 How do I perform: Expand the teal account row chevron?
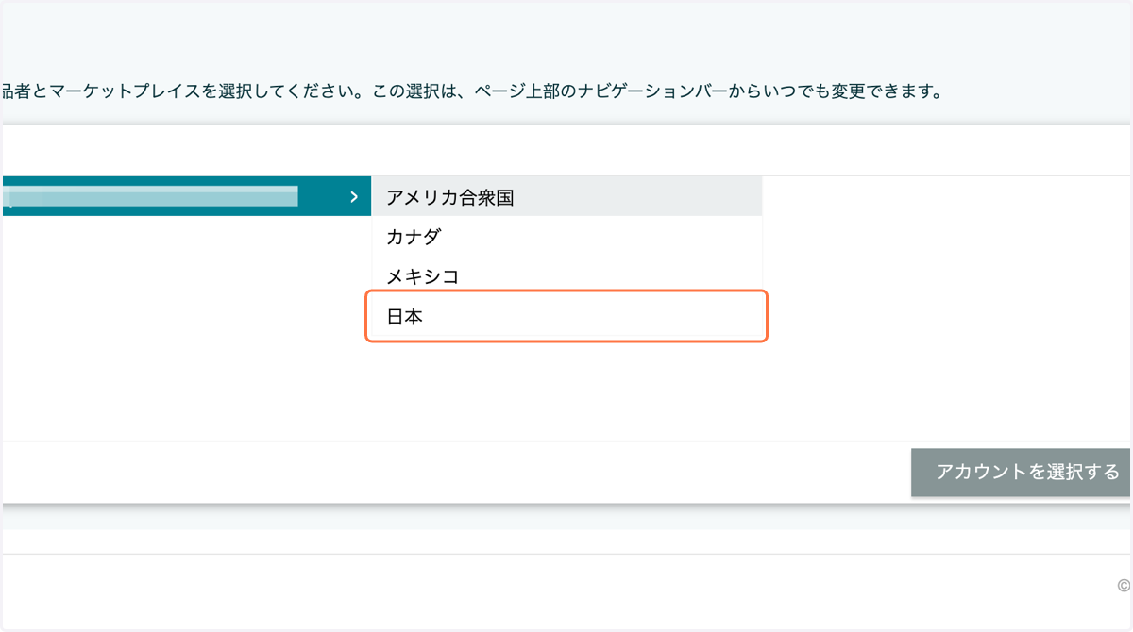(x=354, y=197)
